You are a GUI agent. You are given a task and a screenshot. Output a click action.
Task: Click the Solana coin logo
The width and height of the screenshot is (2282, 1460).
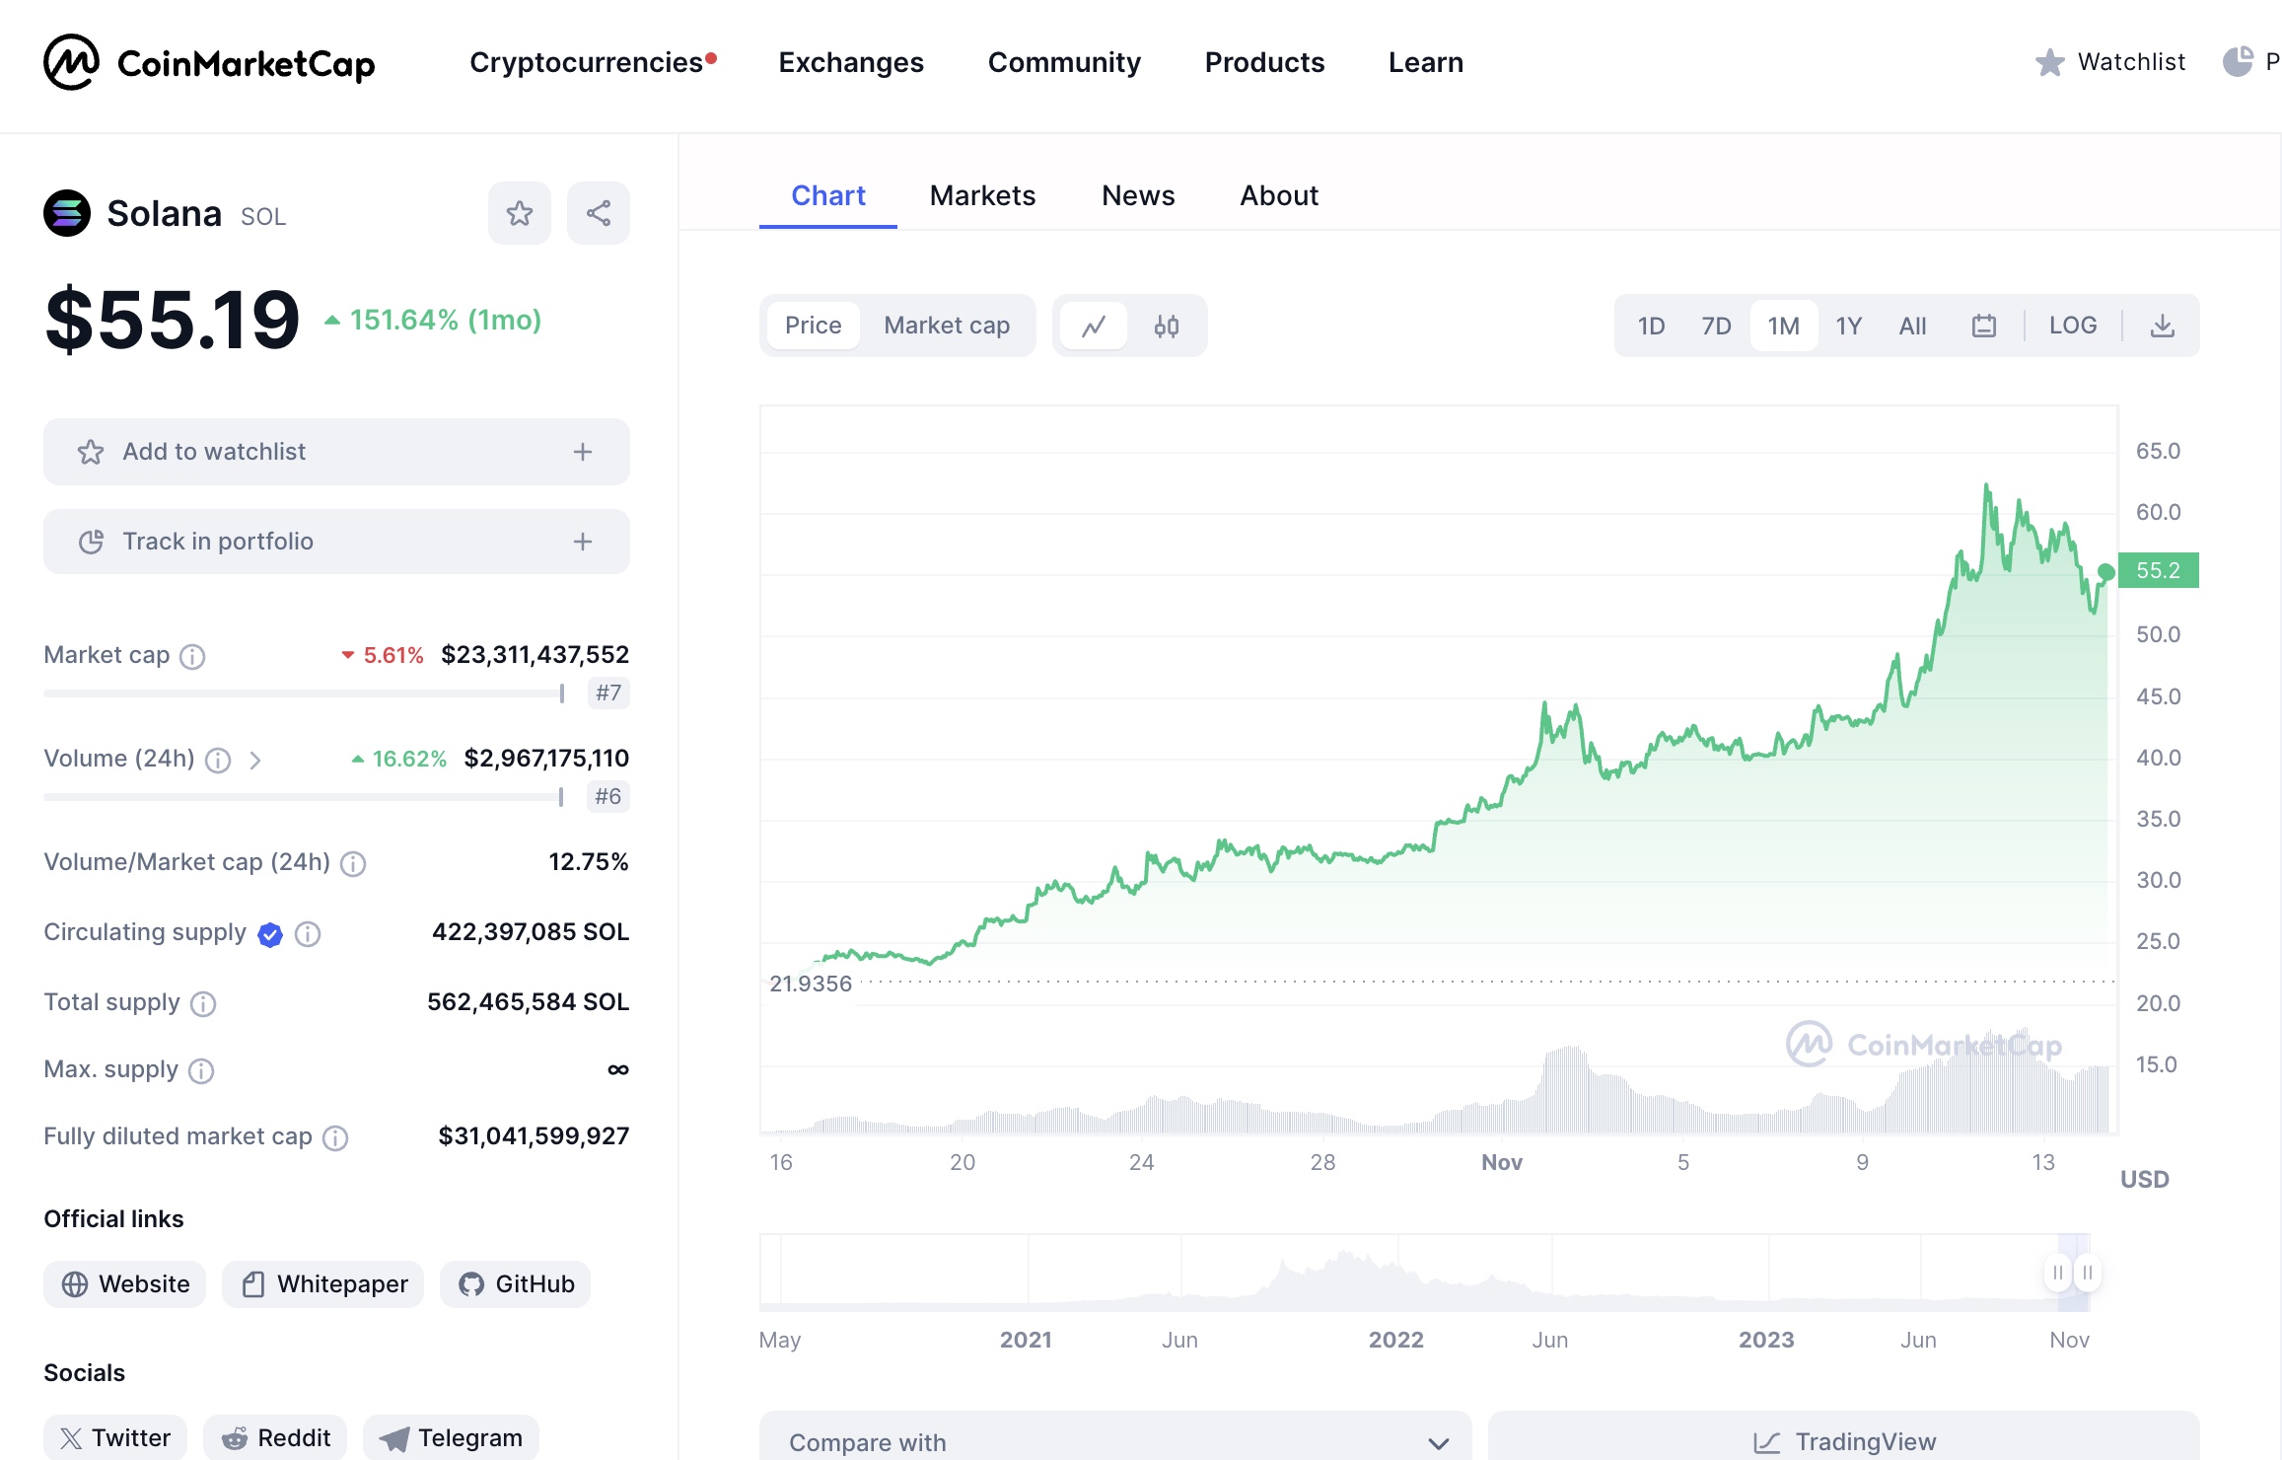pos(67,213)
